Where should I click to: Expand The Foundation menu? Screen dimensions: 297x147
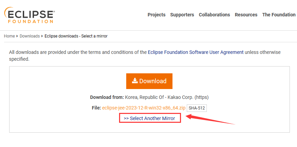click(x=279, y=15)
